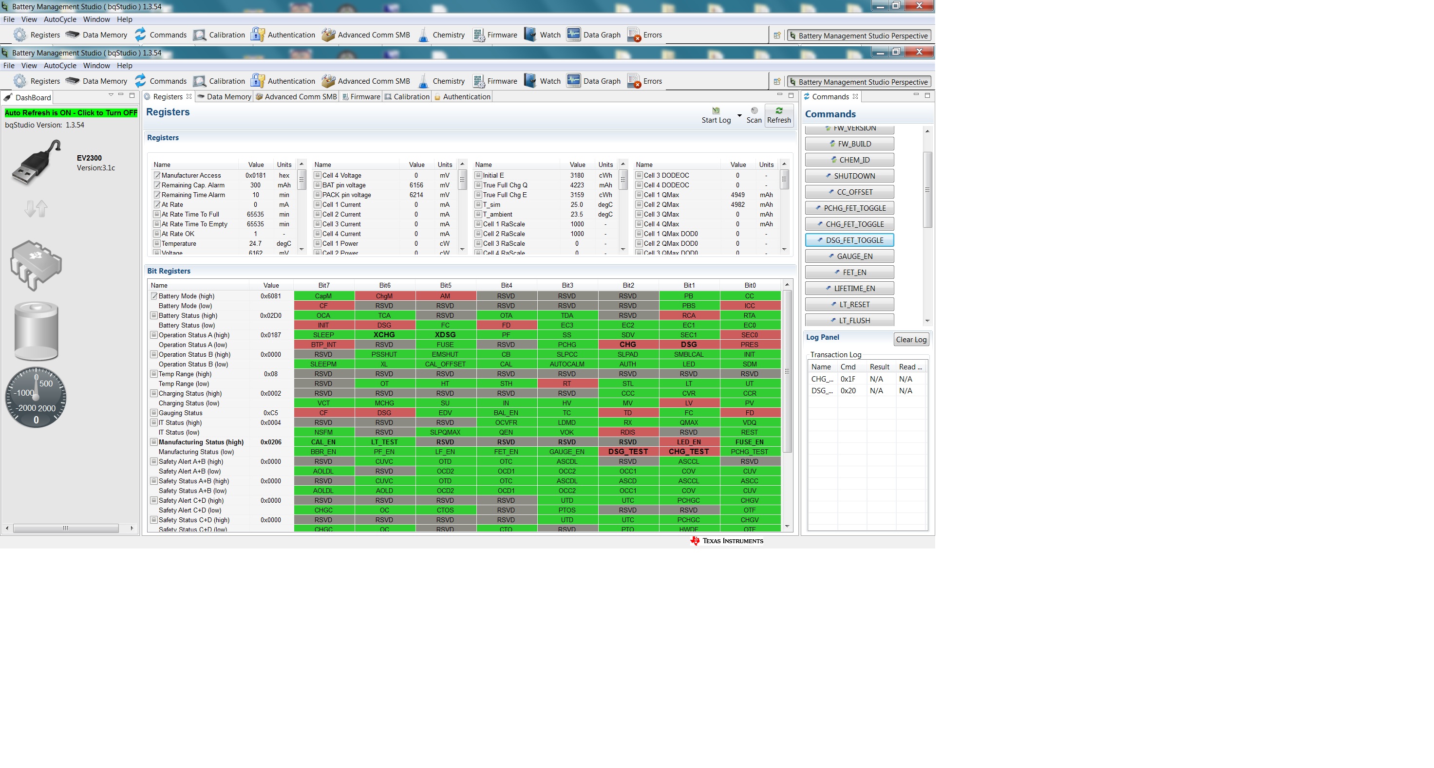Turn off Auto Refresh green banner
The width and height of the screenshot is (1434, 768).
pos(71,113)
